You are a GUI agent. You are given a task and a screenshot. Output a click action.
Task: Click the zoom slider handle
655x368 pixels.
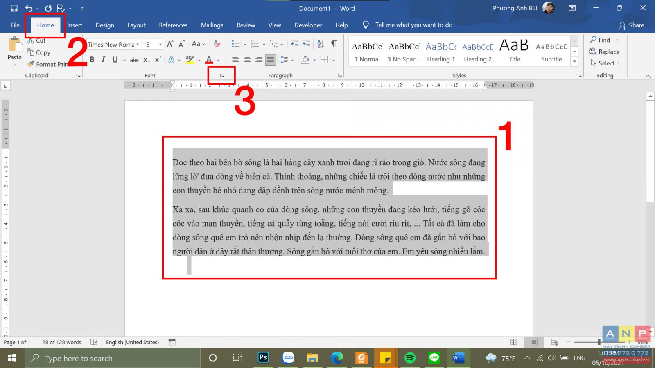click(x=599, y=342)
